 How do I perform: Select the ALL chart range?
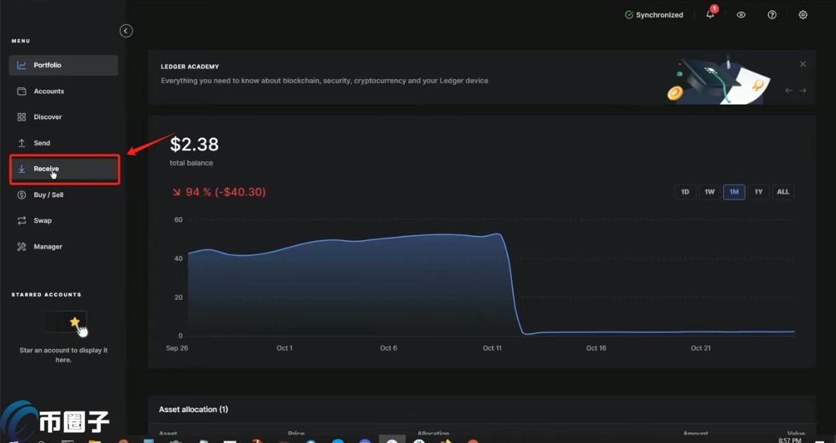(783, 192)
